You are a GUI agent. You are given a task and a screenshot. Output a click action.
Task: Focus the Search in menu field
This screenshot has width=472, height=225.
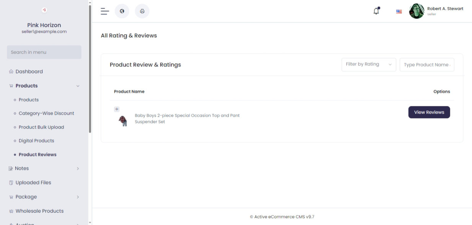tap(44, 52)
